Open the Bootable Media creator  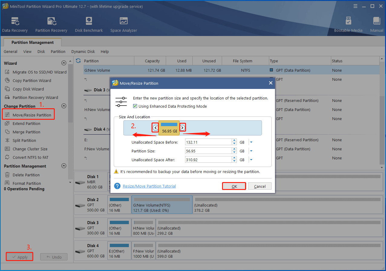pos(348,24)
